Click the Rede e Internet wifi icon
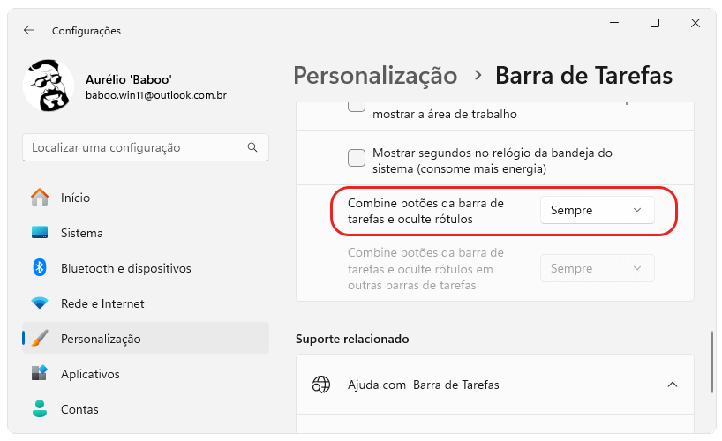 point(40,303)
